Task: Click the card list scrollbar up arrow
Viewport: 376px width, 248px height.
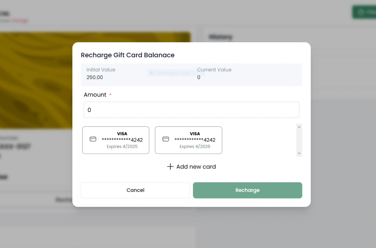Action: click(299, 127)
